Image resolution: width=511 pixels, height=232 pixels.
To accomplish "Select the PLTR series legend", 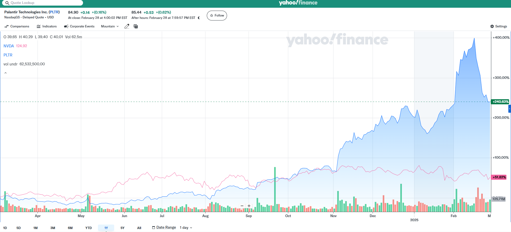I will tap(8, 55).
